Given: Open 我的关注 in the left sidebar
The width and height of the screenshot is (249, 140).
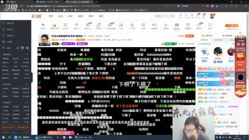Looking at the screenshot, I should click(x=10, y=23).
